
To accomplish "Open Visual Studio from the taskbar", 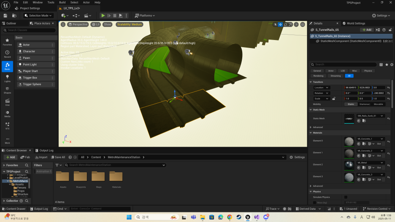I will 257,217.
